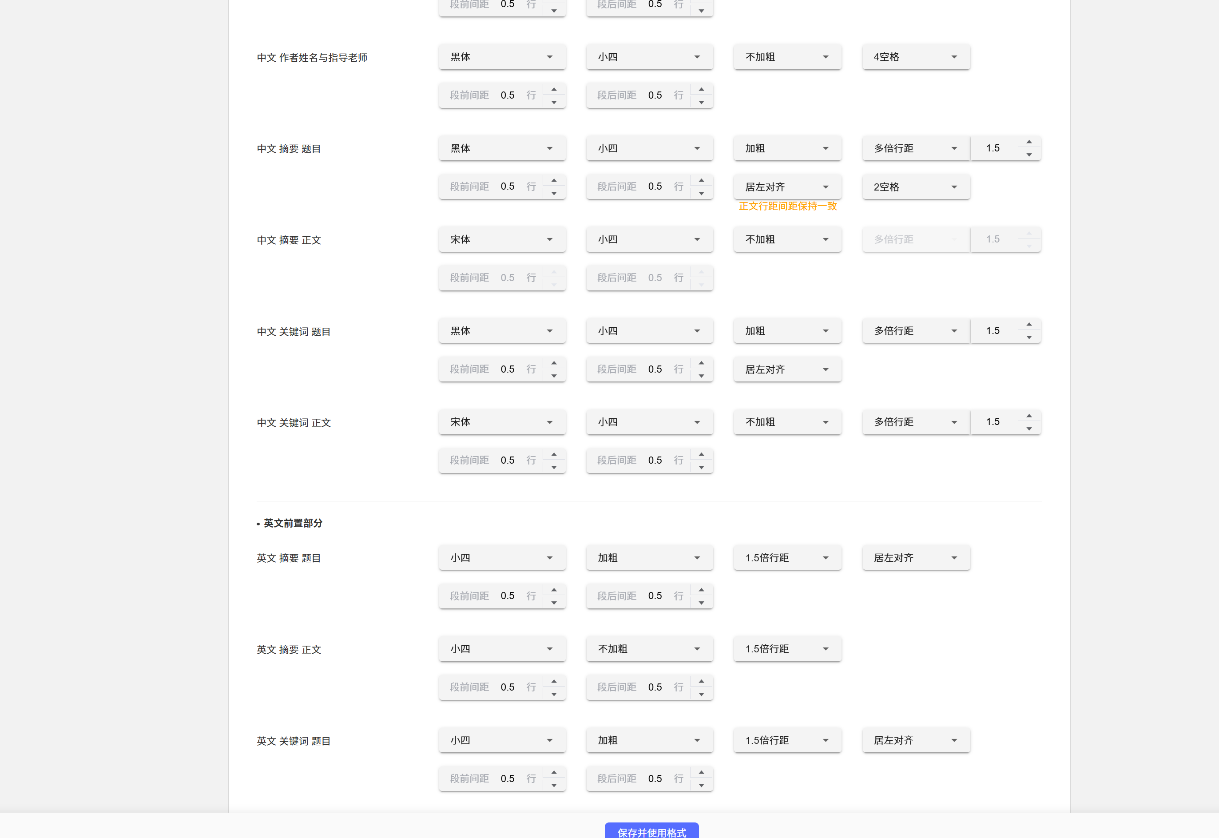The width and height of the screenshot is (1219, 838).
Task: Click 保存并使用格式 button
Action: pyautogui.click(x=651, y=831)
